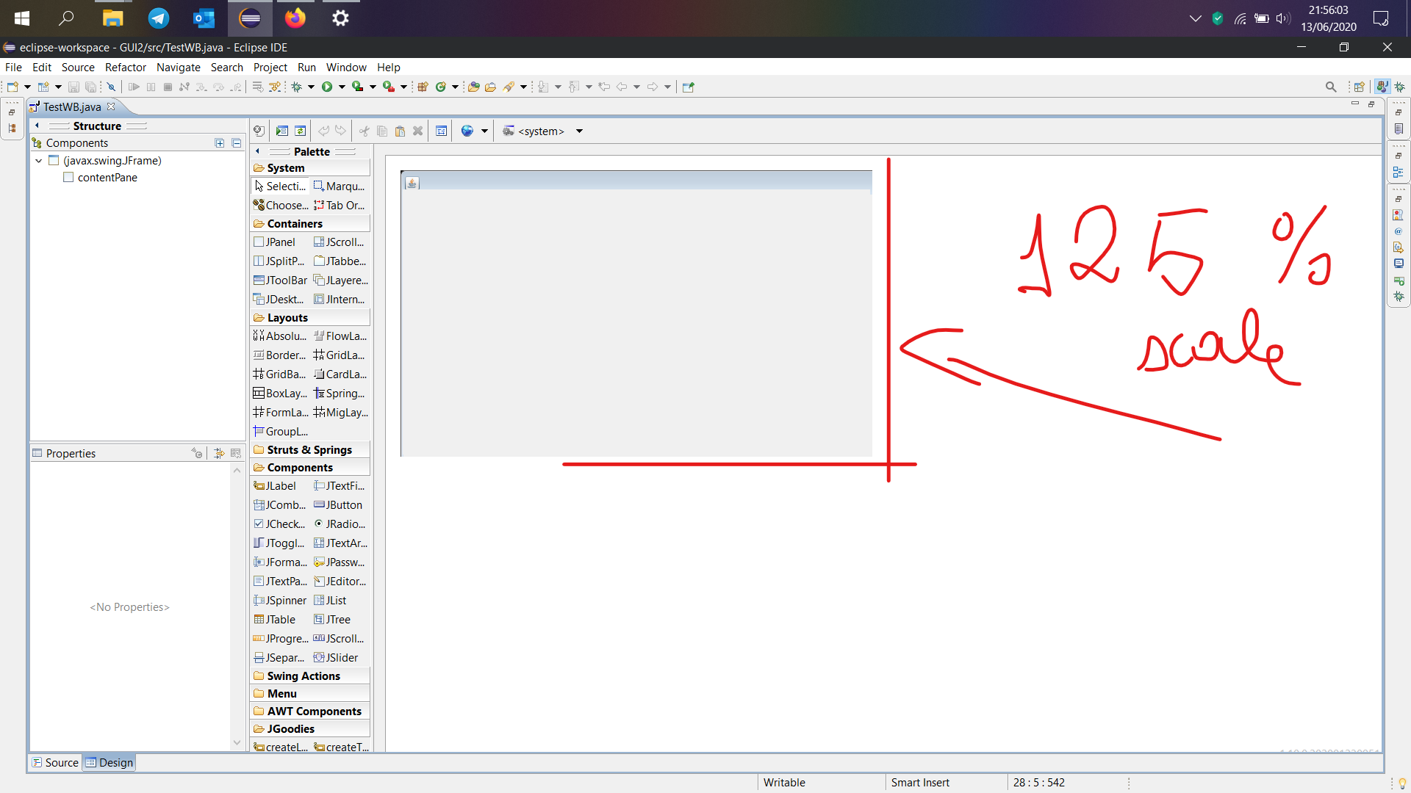Select the JSlider palette item
The height and width of the screenshot is (793, 1411).
point(337,658)
